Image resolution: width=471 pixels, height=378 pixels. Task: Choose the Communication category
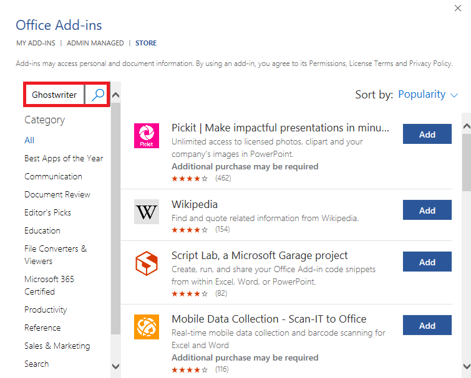point(53,176)
